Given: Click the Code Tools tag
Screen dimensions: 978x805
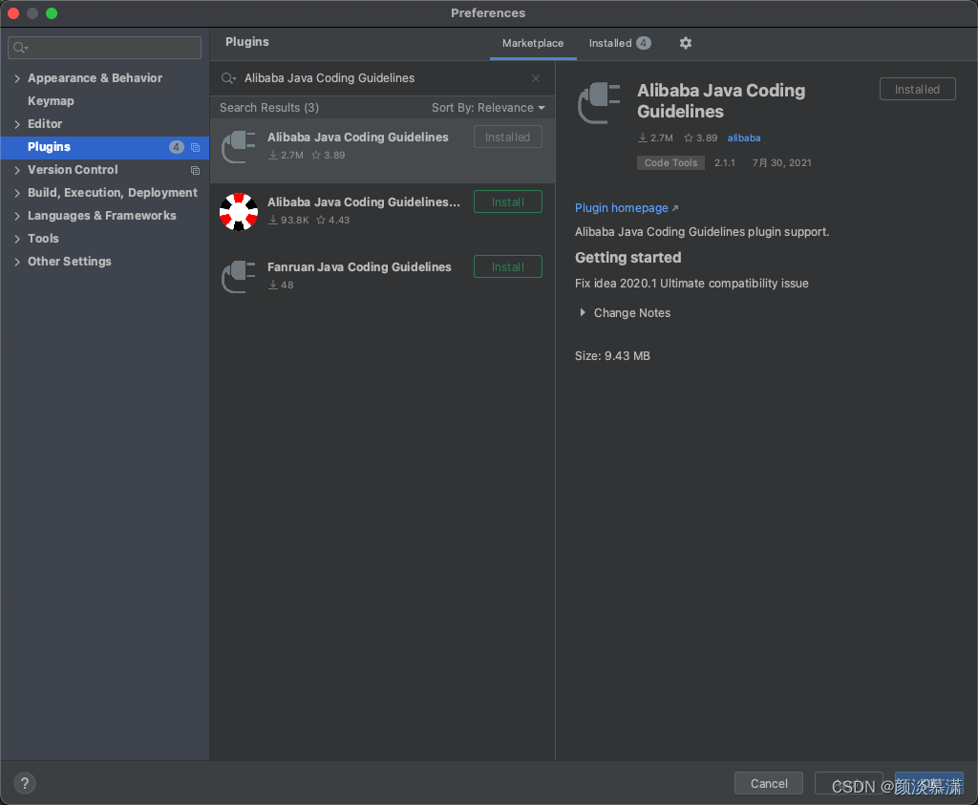Looking at the screenshot, I should tap(670, 162).
